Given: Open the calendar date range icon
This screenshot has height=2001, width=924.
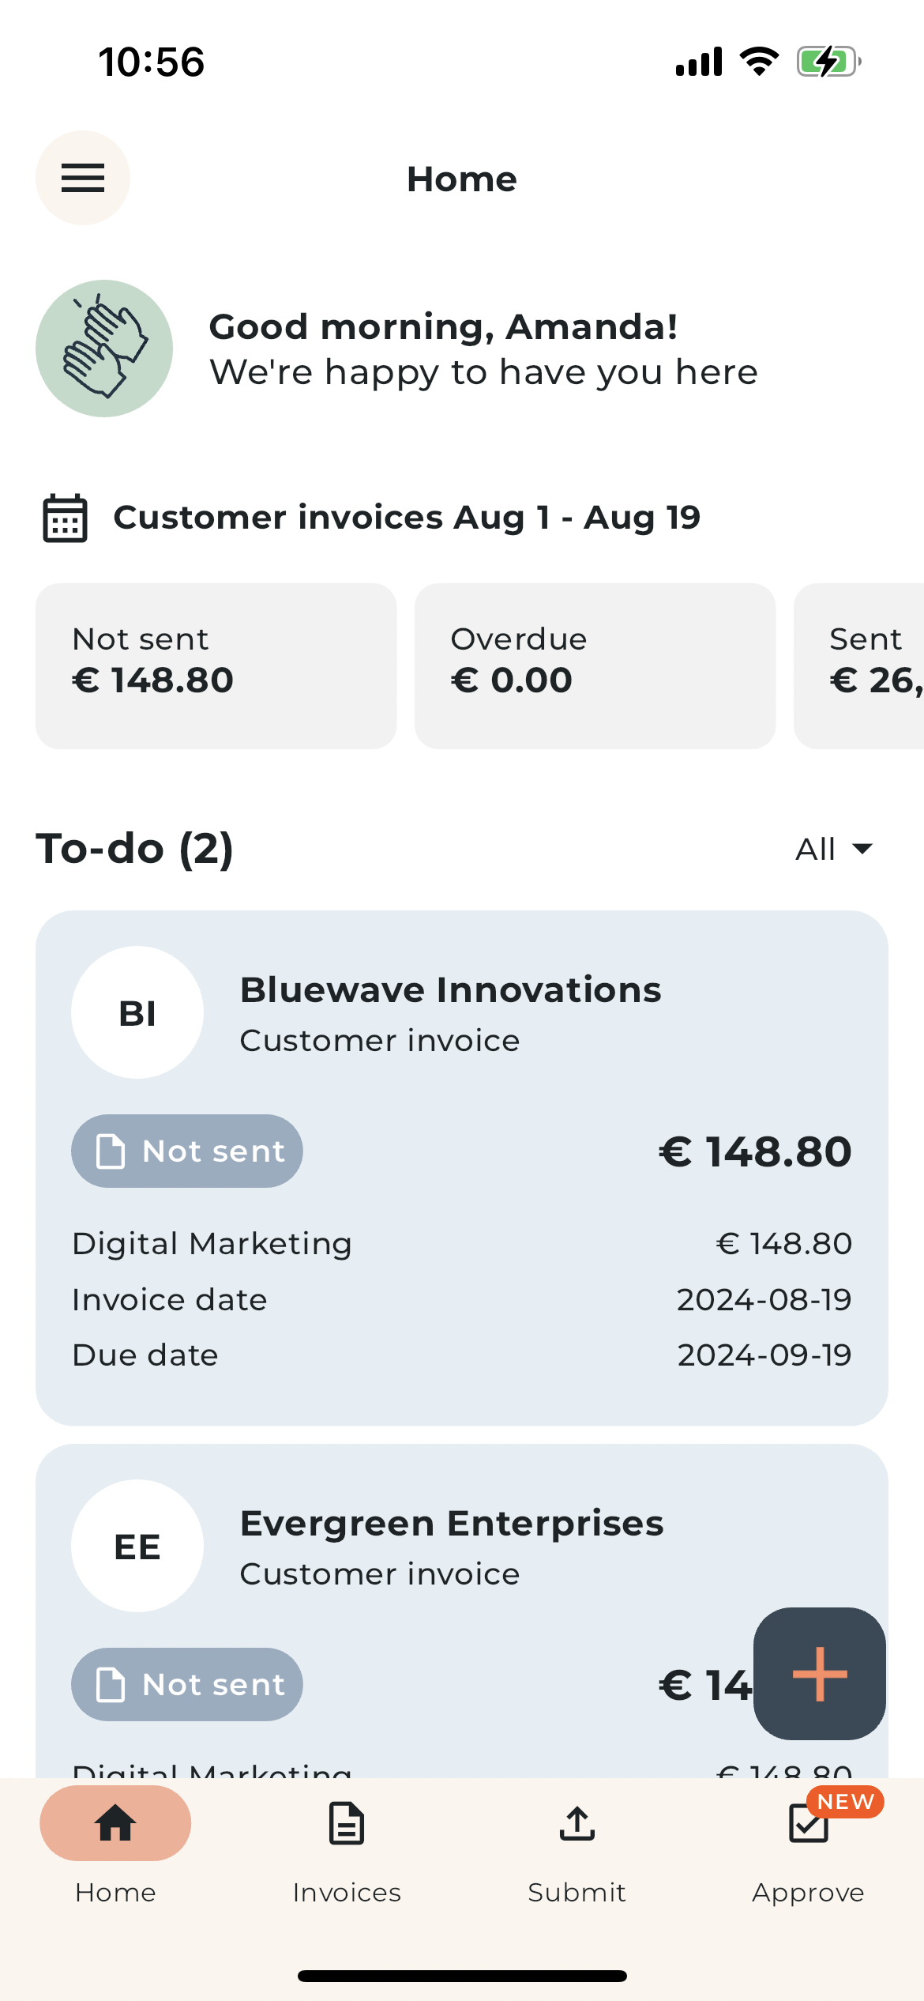Looking at the screenshot, I should tap(65, 518).
